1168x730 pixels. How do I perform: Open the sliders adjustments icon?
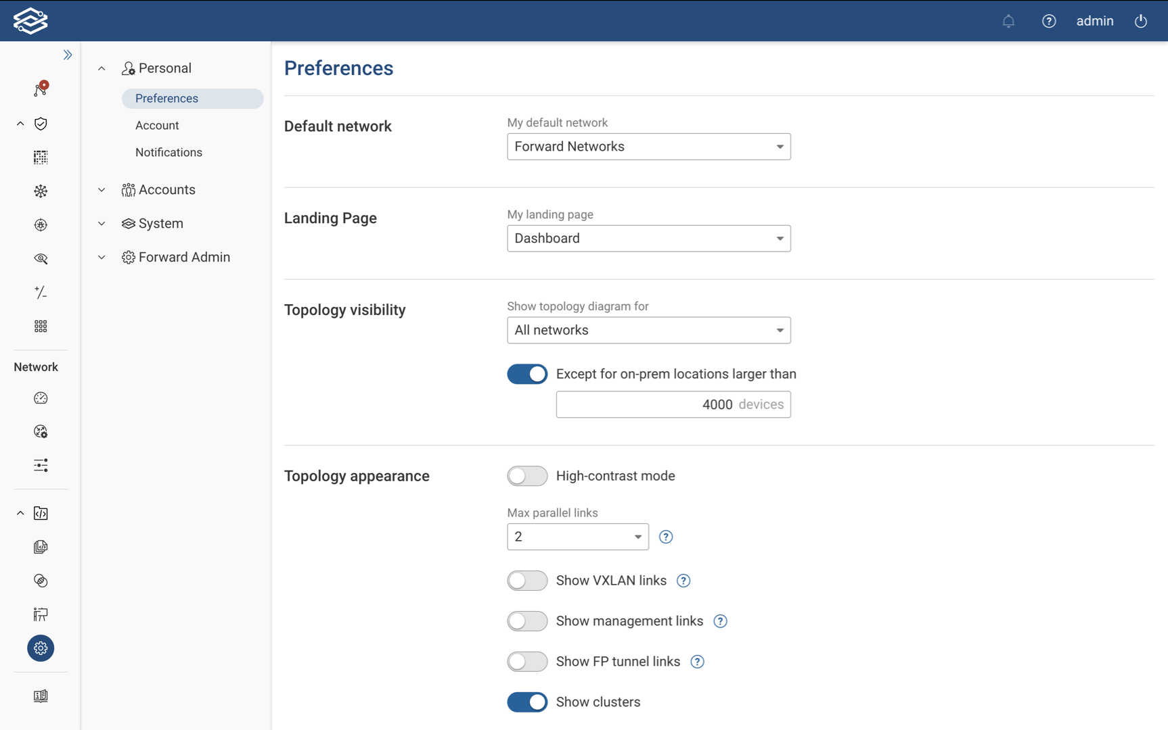coord(41,466)
